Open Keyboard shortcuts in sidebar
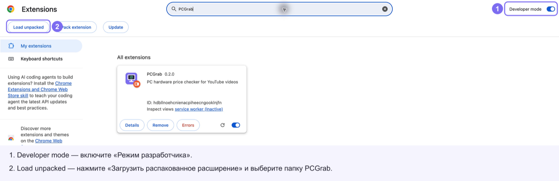The width and height of the screenshot is (559, 181). [41, 59]
